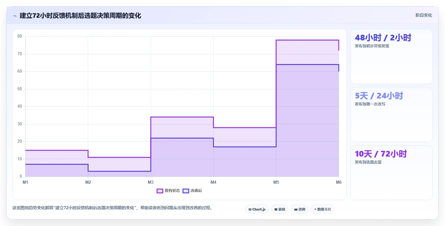Toggle the 改善后 legend item
The width and height of the screenshot is (445, 226).
point(192,191)
